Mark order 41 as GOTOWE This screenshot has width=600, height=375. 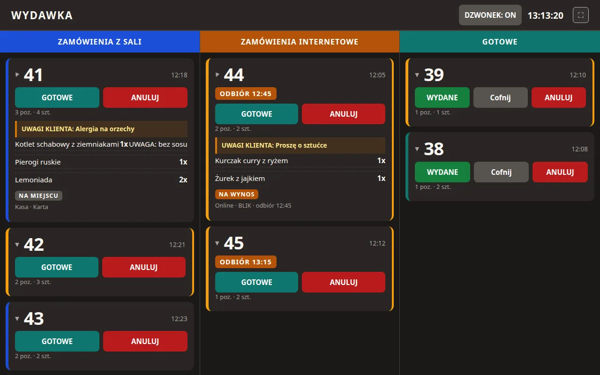[x=57, y=97]
